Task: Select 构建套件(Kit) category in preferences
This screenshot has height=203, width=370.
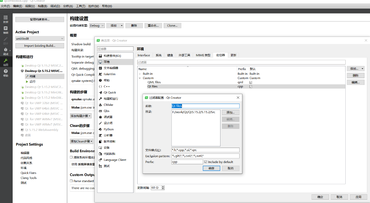Action: click(x=112, y=56)
